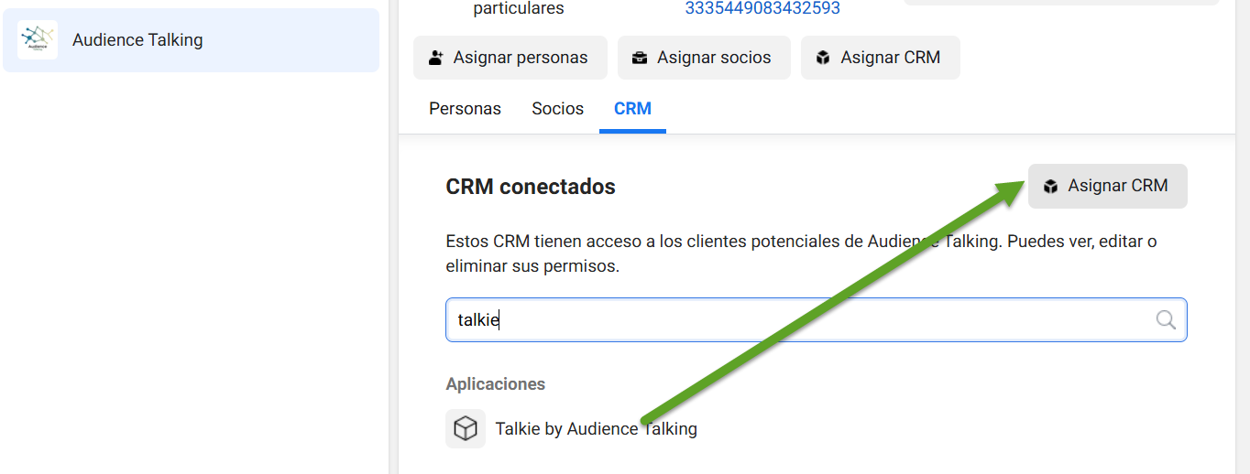This screenshot has width=1250, height=474.
Task: Click Asignar CRM button next to Asignar socios
Action: (881, 58)
